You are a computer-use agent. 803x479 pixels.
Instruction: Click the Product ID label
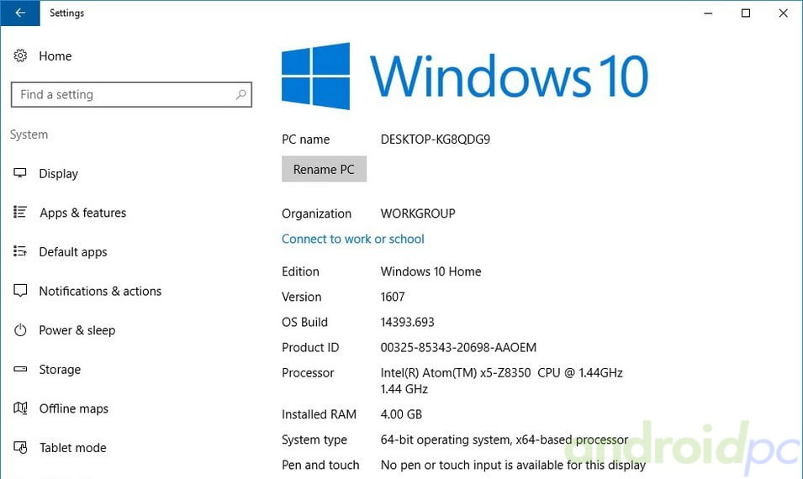click(310, 347)
